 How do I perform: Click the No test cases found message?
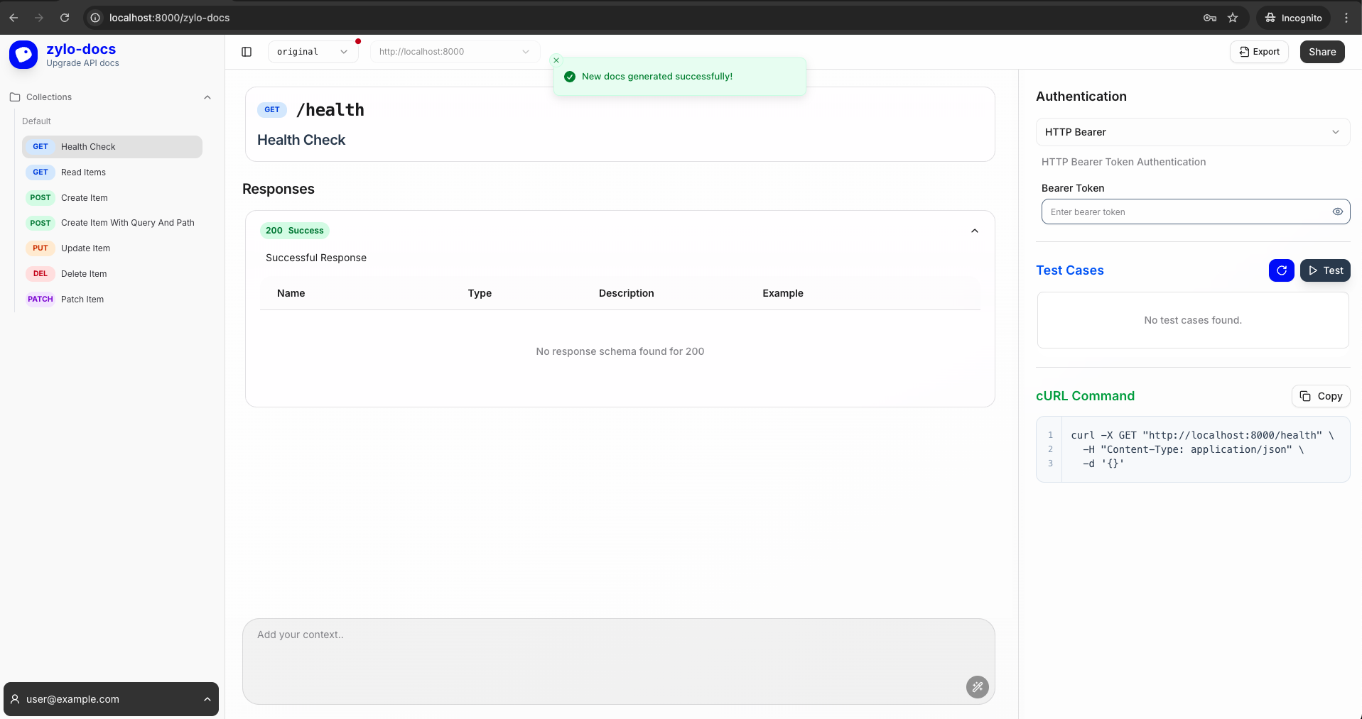coord(1193,320)
